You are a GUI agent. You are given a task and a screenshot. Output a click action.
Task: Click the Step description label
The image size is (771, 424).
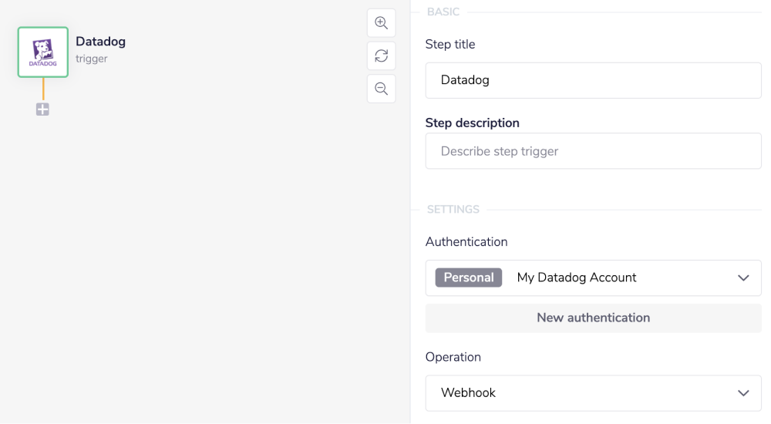pos(472,123)
